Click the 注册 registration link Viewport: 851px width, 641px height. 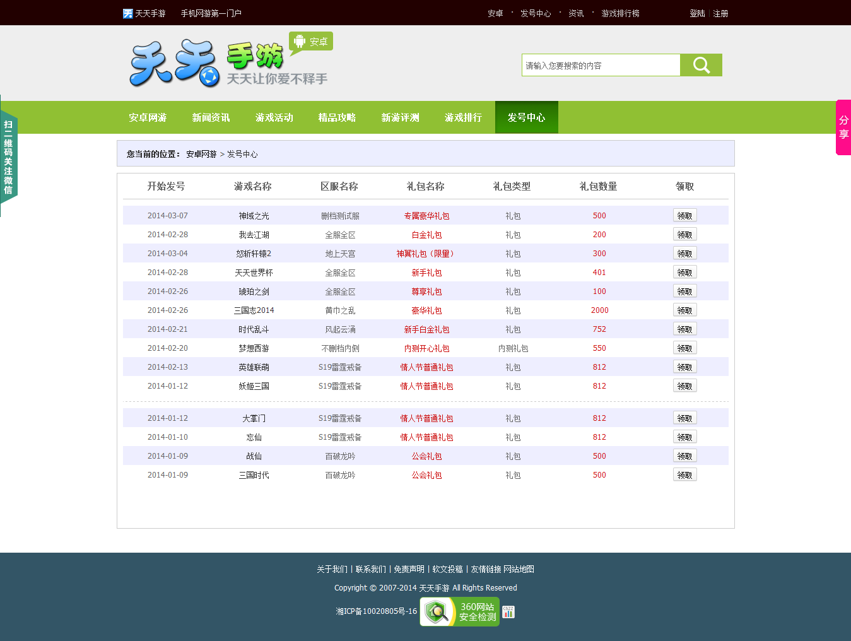(720, 13)
